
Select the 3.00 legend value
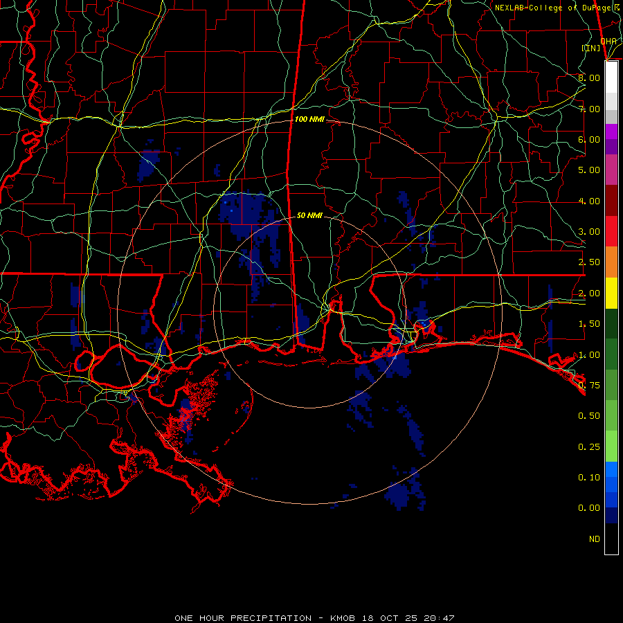tap(589, 232)
